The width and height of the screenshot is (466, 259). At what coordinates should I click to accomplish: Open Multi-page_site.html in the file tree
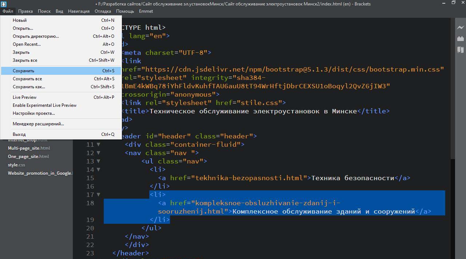[29, 148]
